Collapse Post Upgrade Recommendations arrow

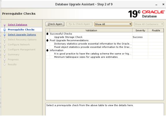pos(47,40)
